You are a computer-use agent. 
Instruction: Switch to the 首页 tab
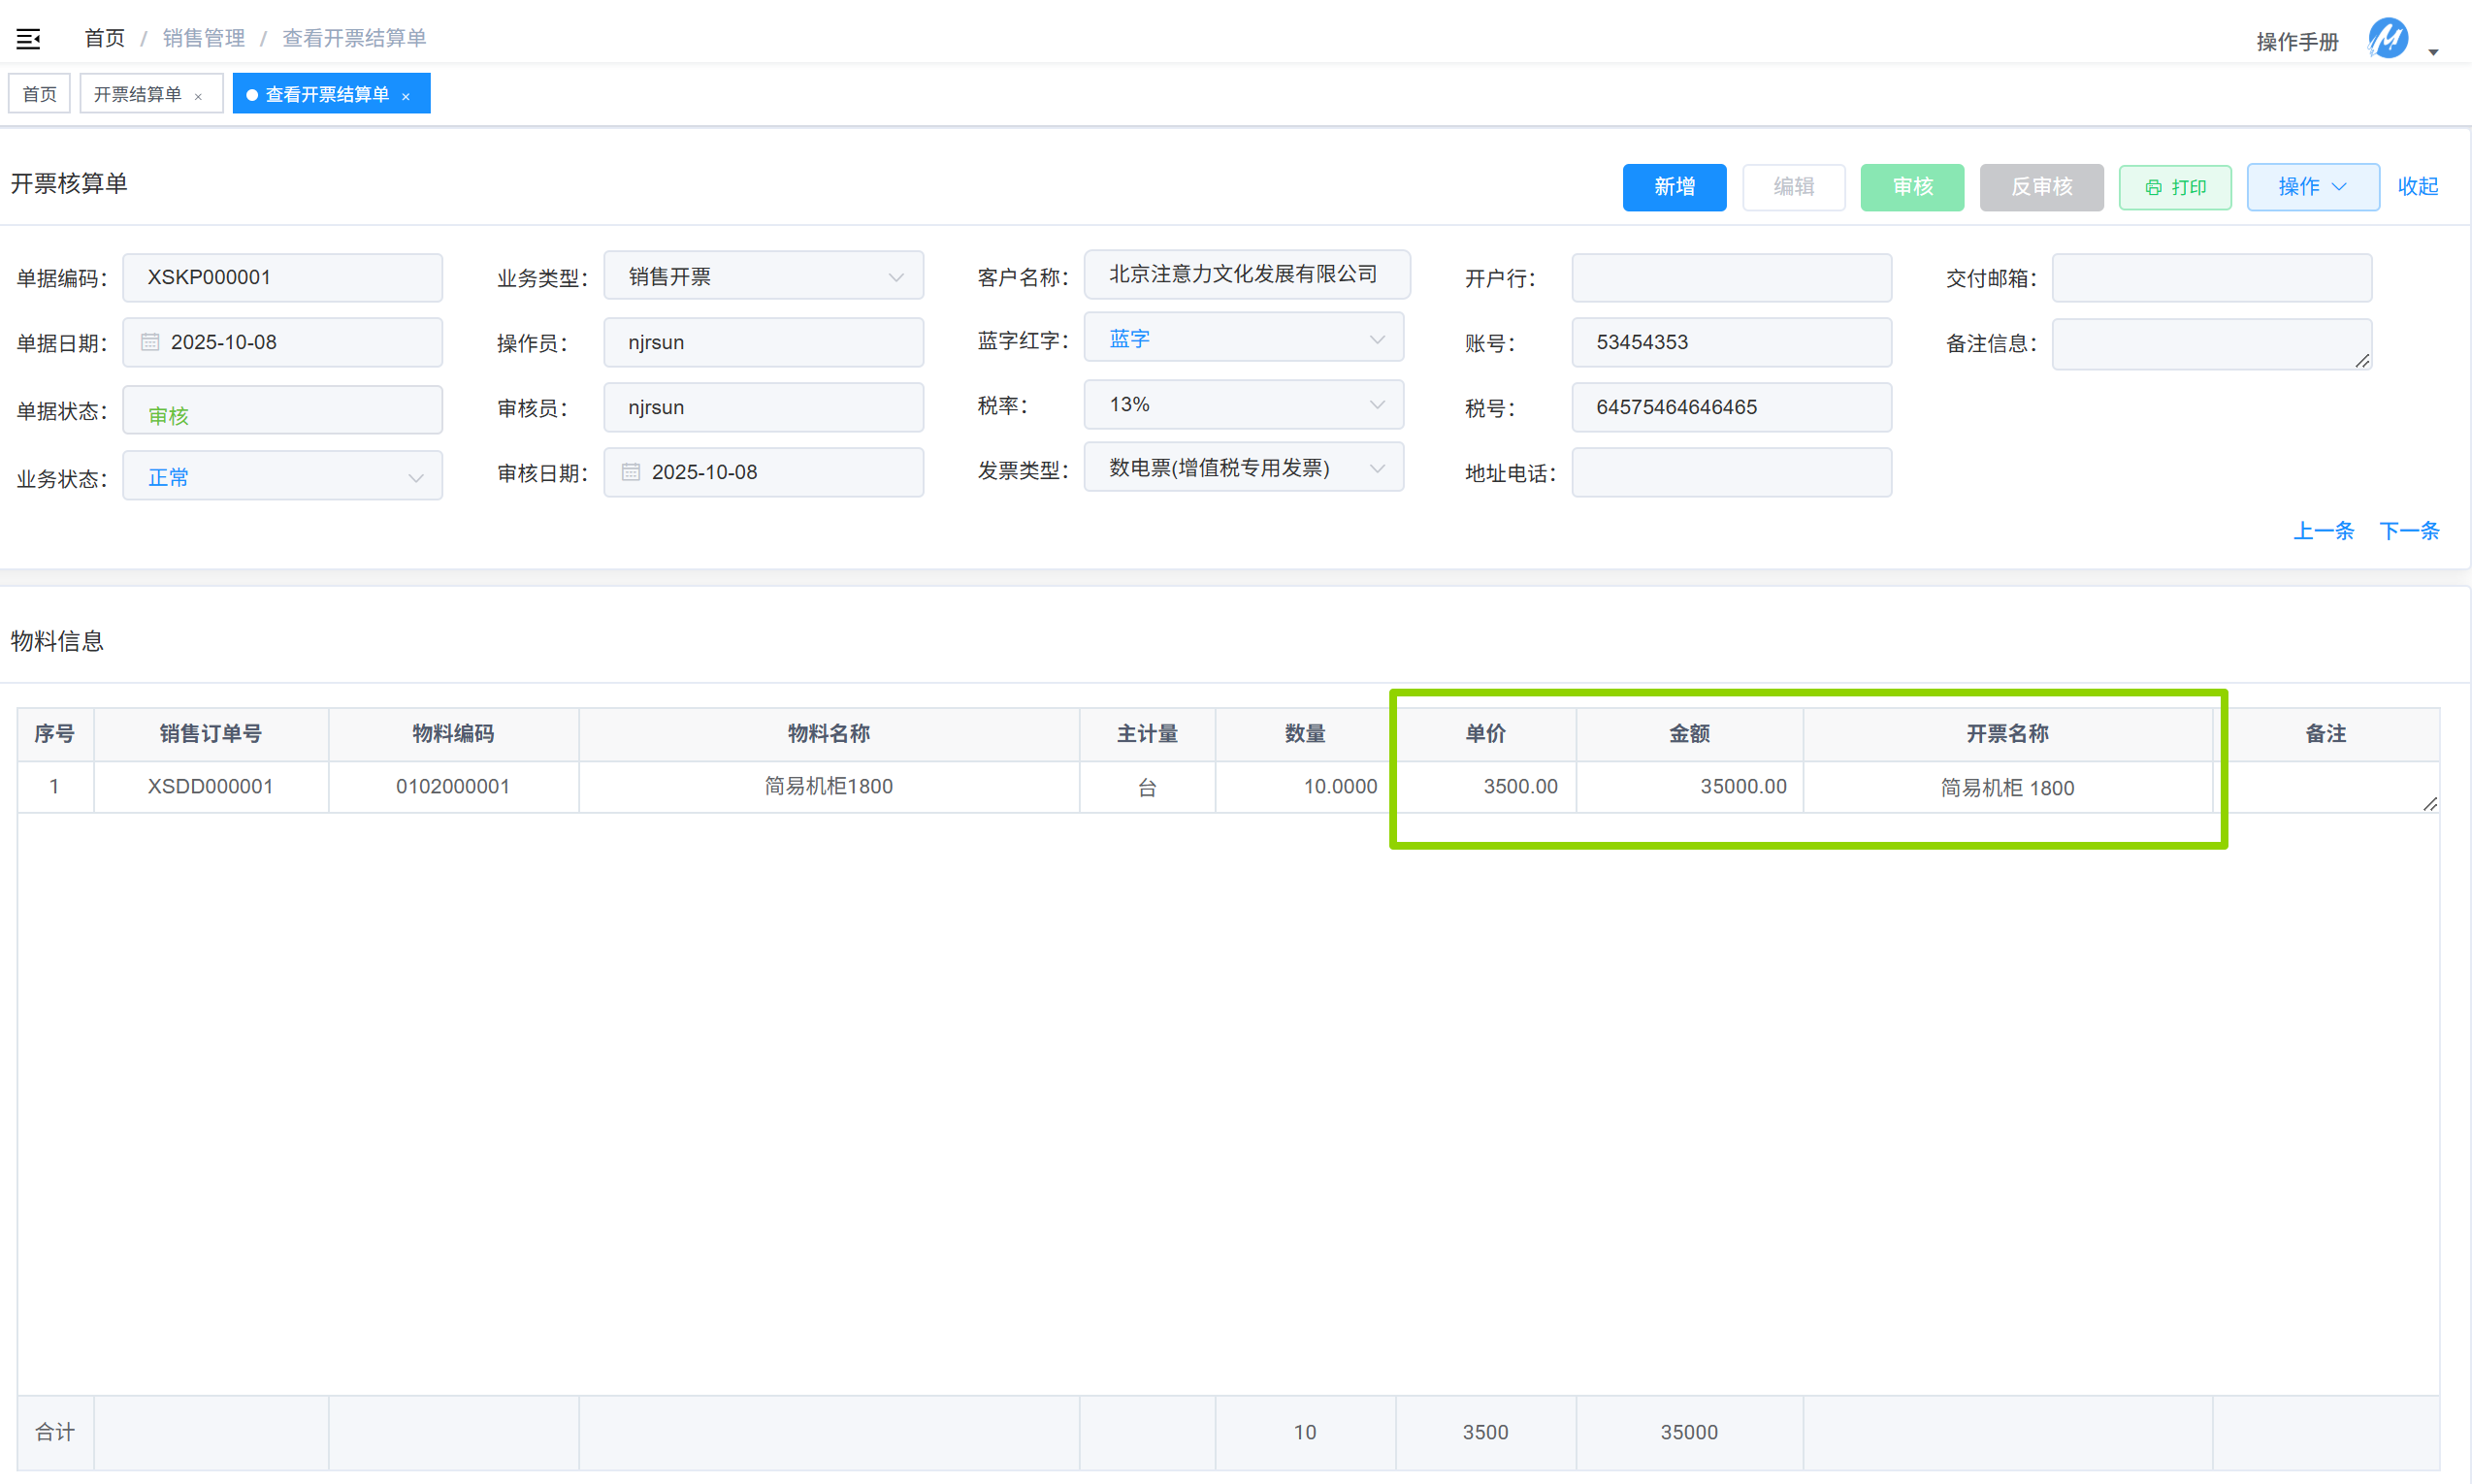coord(40,94)
